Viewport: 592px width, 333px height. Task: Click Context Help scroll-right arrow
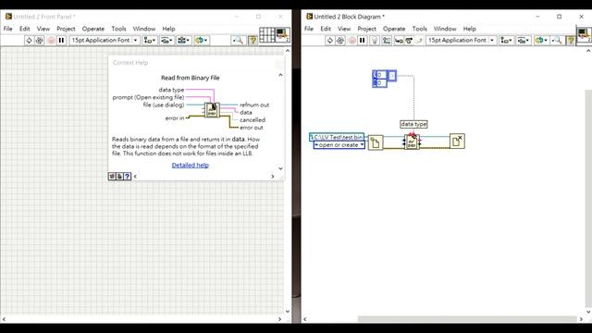click(x=273, y=177)
